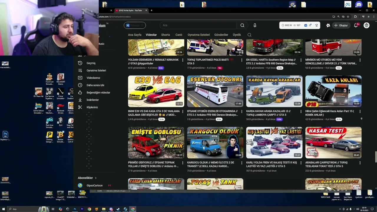Open the KARLI YOLDA FREN video title
The width and height of the screenshot is (377, 212).
coord(272,164)
